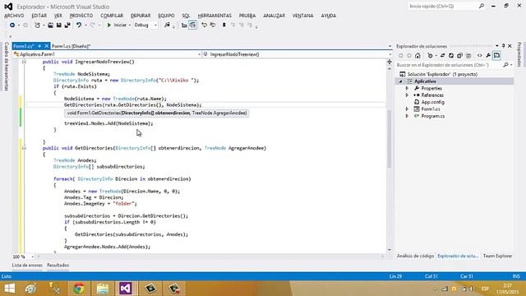Viewport: 526px width, 296px height.
Task: Click the uncomment selected lines icon
Action: (213, 25)
